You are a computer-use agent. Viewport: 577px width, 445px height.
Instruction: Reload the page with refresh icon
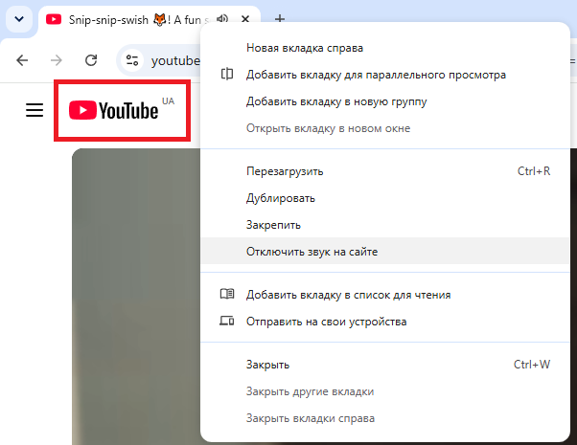(x=91, y=60)
